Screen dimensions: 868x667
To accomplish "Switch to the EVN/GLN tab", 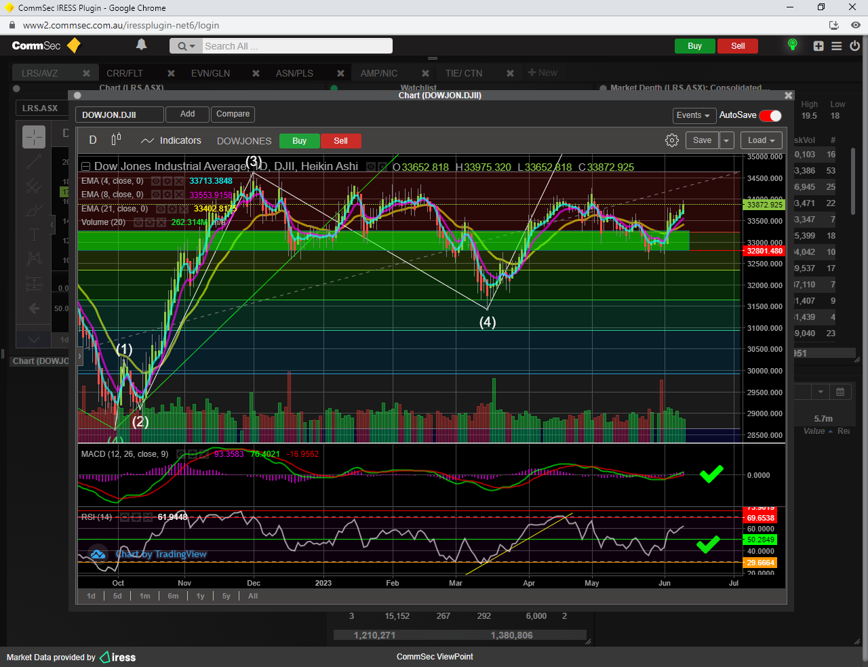I will (x=210, y=73).
